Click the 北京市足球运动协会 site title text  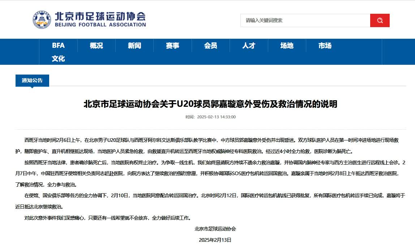(x=100, y=16)
